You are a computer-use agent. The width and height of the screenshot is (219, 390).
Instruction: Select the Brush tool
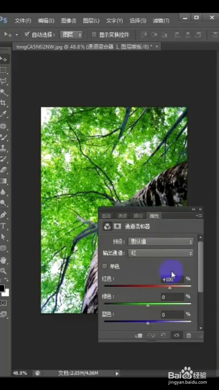pos(3,137)
